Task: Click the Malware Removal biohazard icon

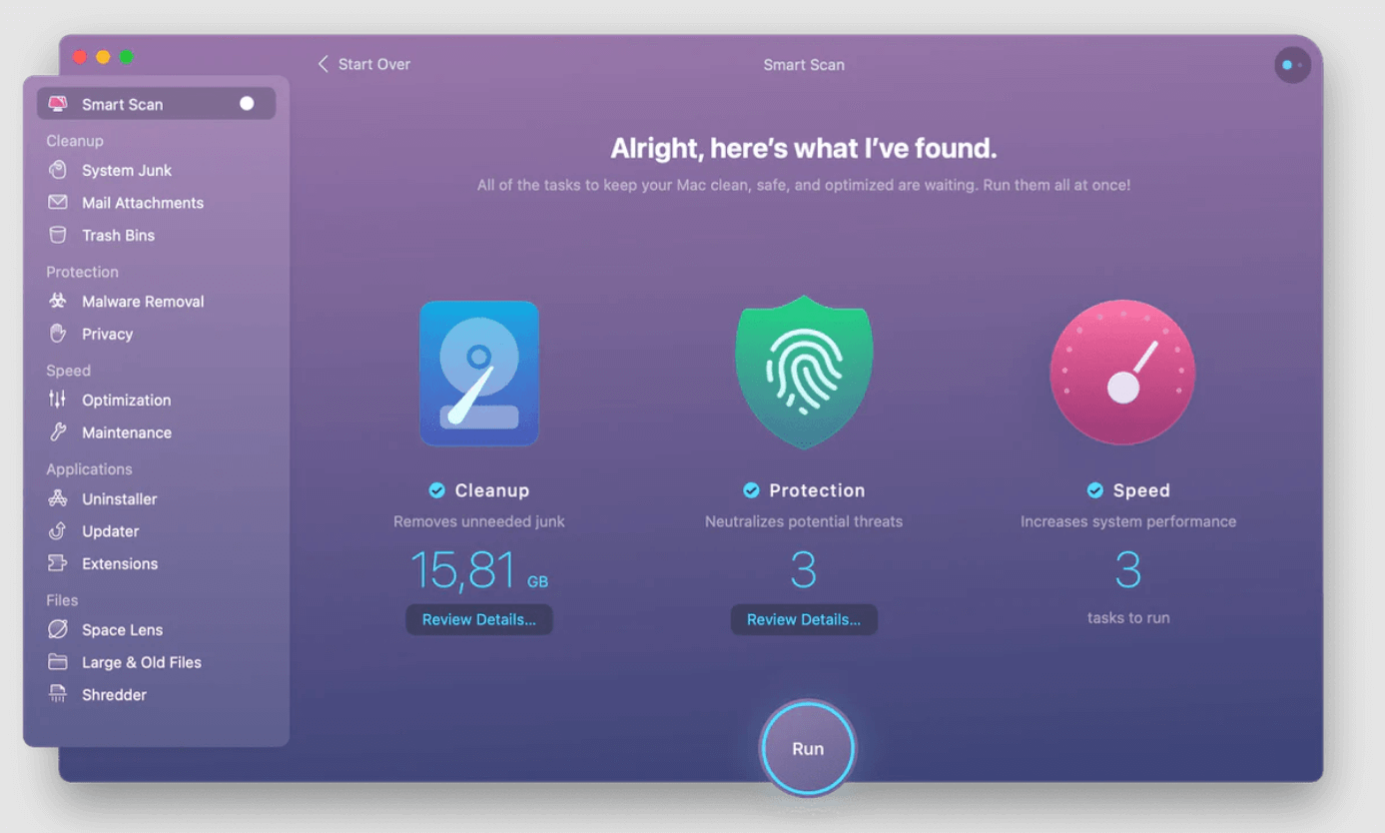Action: (58, 302)
